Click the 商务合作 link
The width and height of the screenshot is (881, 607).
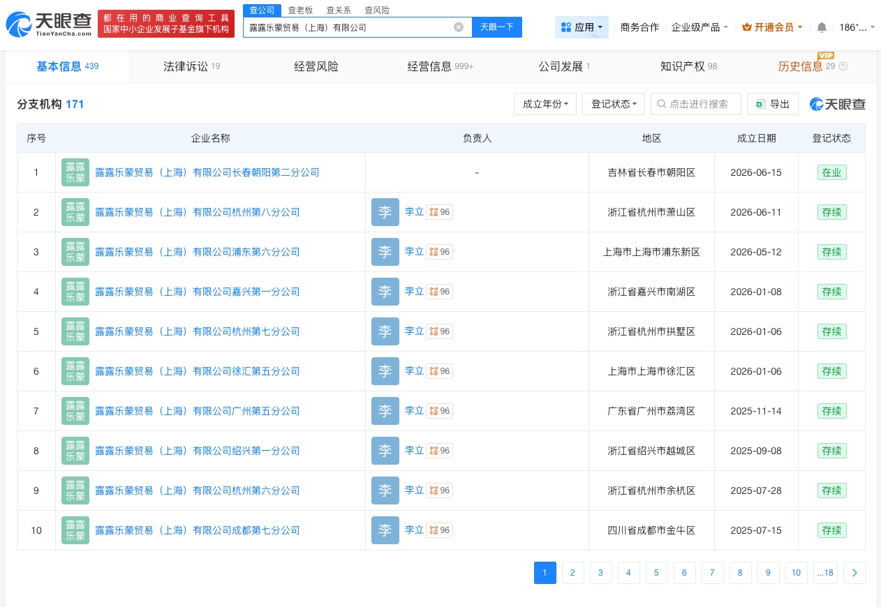pyautogui.click(x=639, y=27)
